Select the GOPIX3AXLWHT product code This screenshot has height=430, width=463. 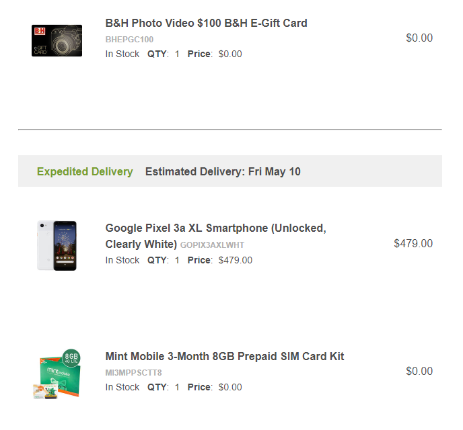212,245
